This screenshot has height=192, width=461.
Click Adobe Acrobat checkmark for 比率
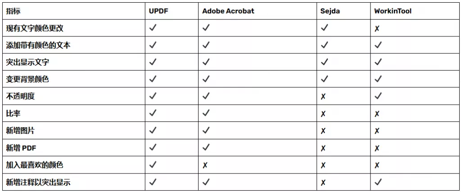(206, 113)
